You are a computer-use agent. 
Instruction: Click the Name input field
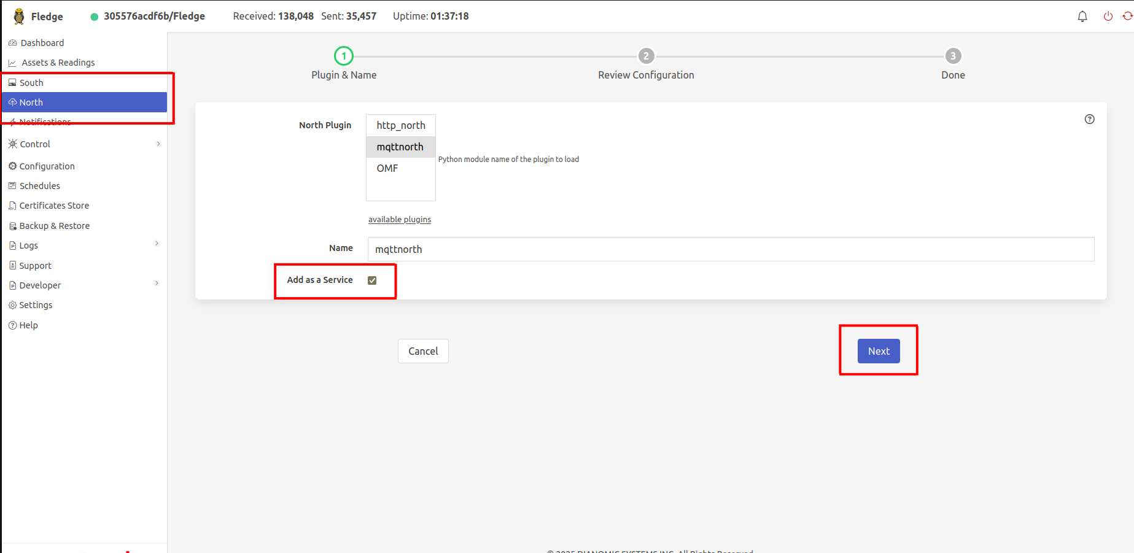731,249
